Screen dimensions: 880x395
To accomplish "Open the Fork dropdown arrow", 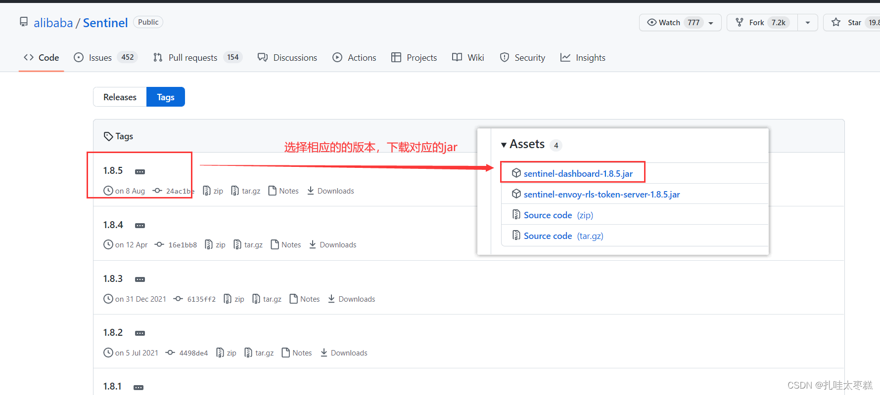I will coord(808,22).
